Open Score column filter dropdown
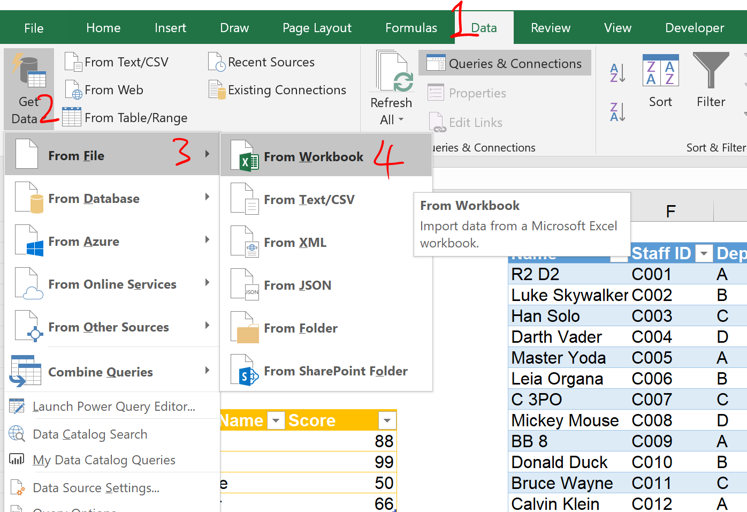 387,421
